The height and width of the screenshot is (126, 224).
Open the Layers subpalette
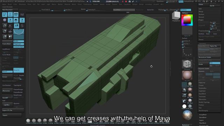click(202, 120)
